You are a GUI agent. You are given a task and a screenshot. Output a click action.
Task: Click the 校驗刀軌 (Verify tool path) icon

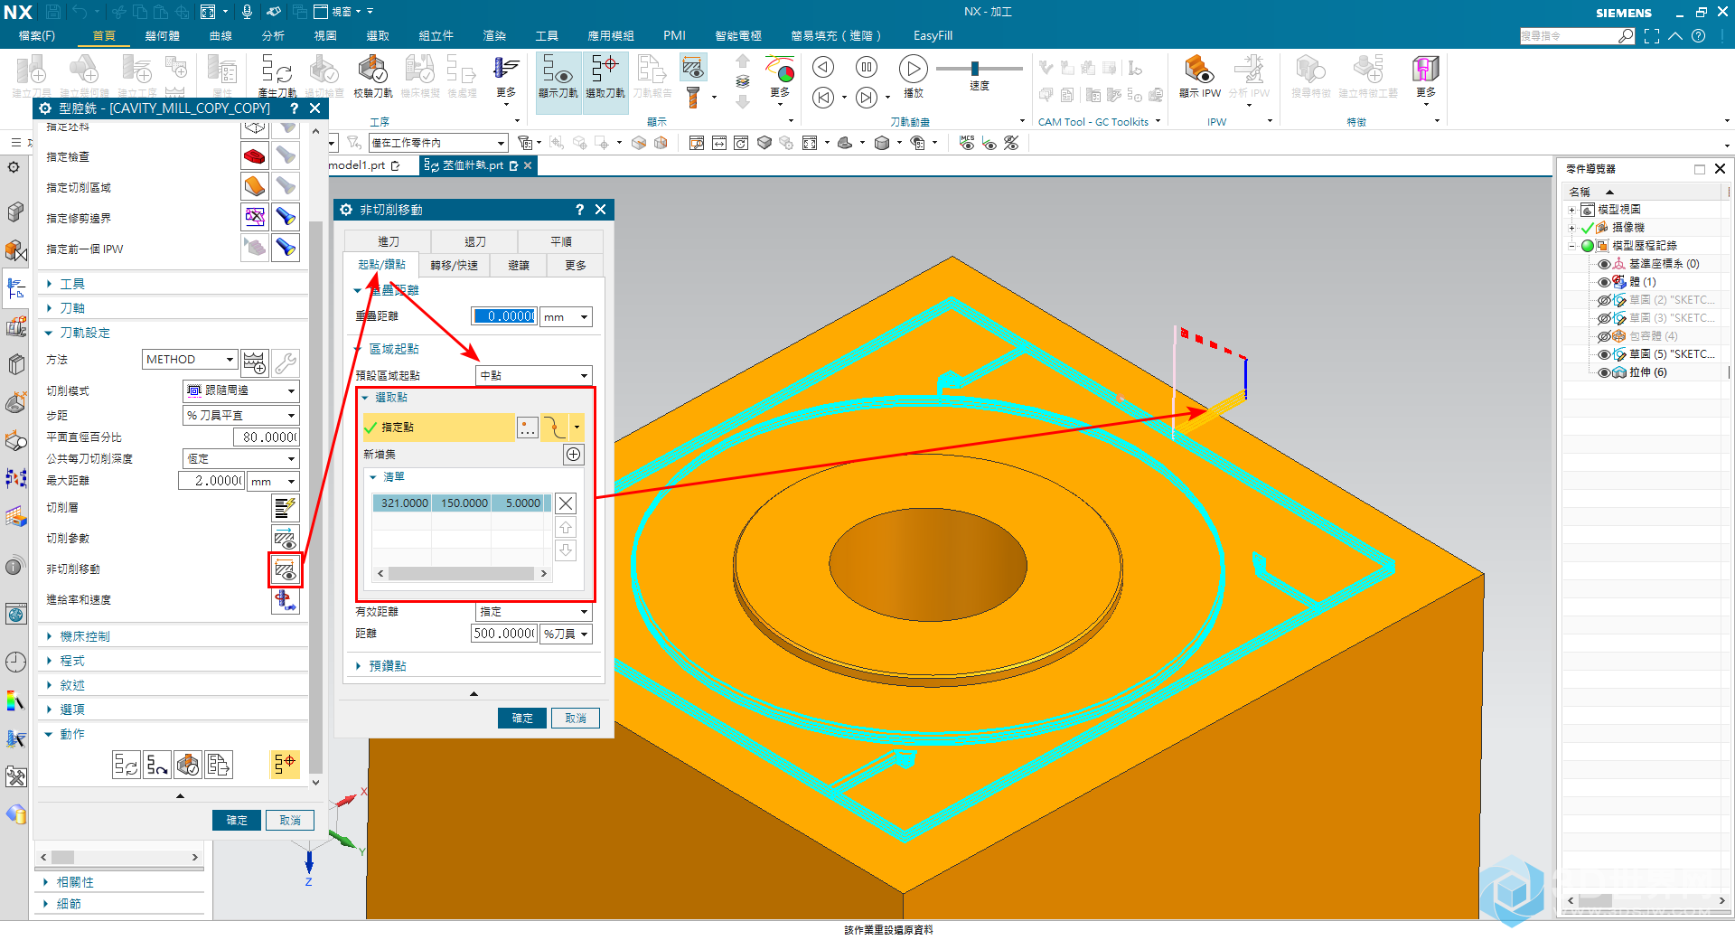pos(372,70)
